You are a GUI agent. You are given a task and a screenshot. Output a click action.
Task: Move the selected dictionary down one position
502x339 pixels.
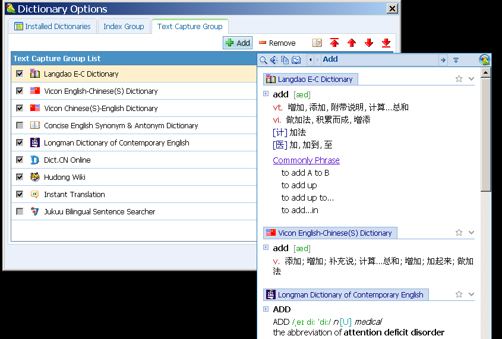click(369, 43)
